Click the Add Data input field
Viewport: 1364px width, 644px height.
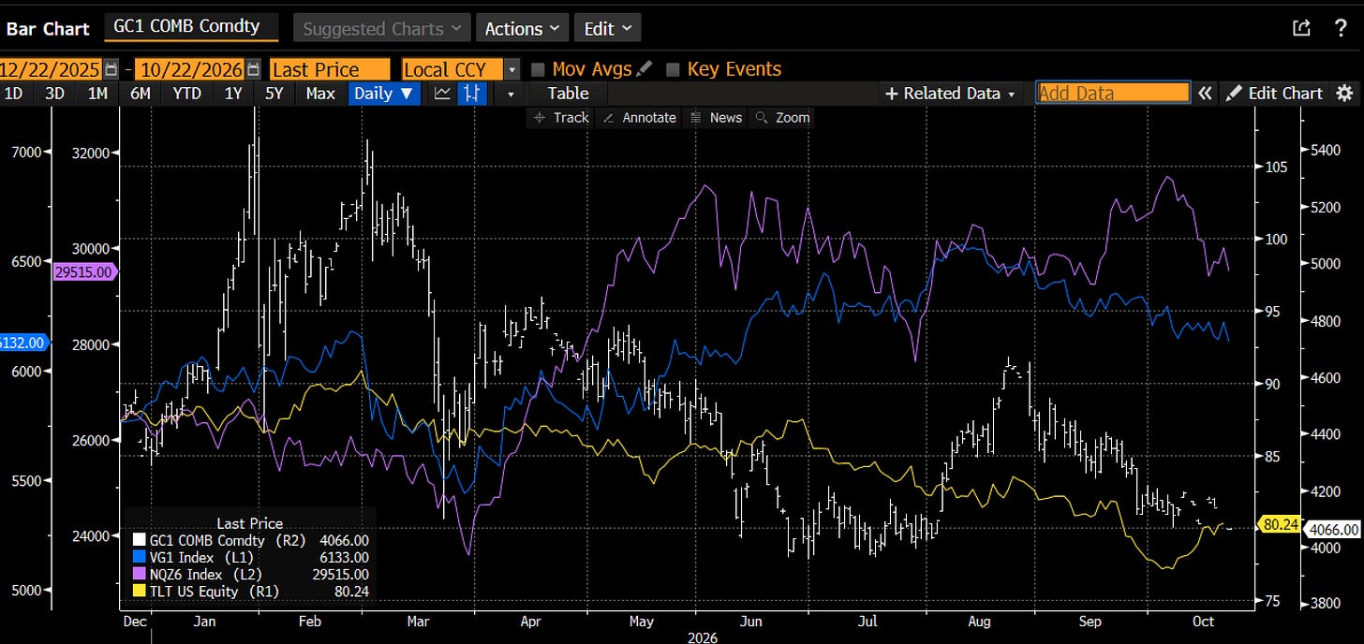click(x=1113, y=93)
